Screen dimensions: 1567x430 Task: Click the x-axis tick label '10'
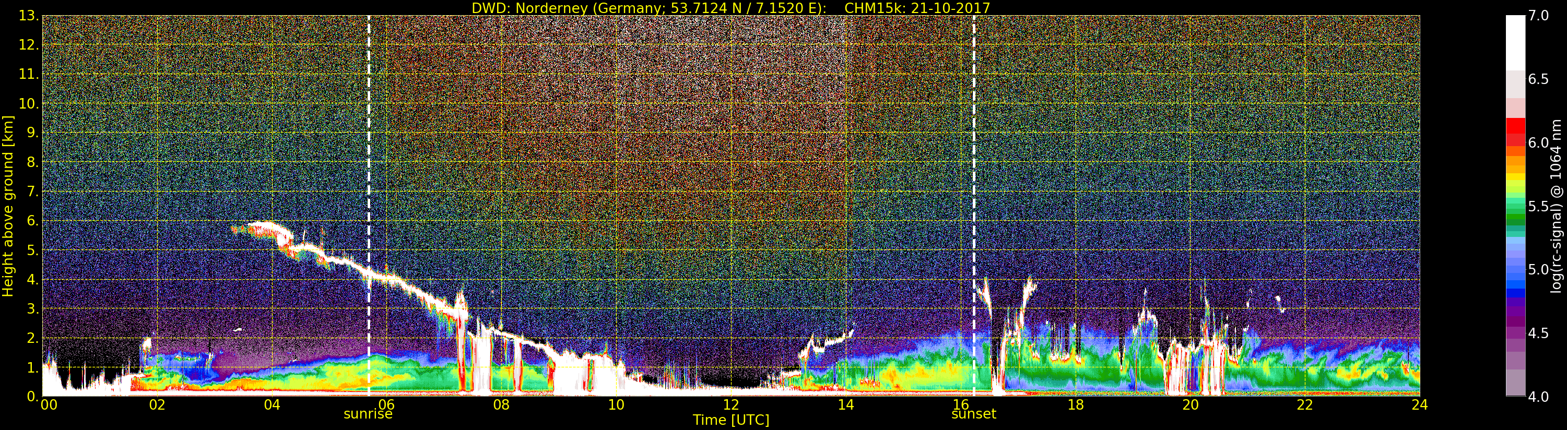(616, 405)
